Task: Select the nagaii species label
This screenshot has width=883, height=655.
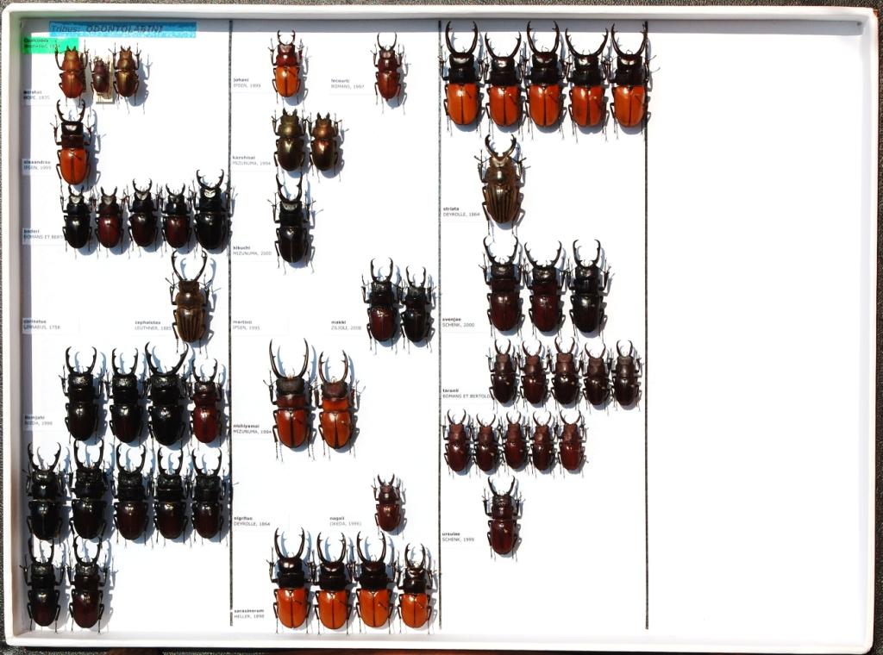Action: pyautogui.click(x=345, y=521)
